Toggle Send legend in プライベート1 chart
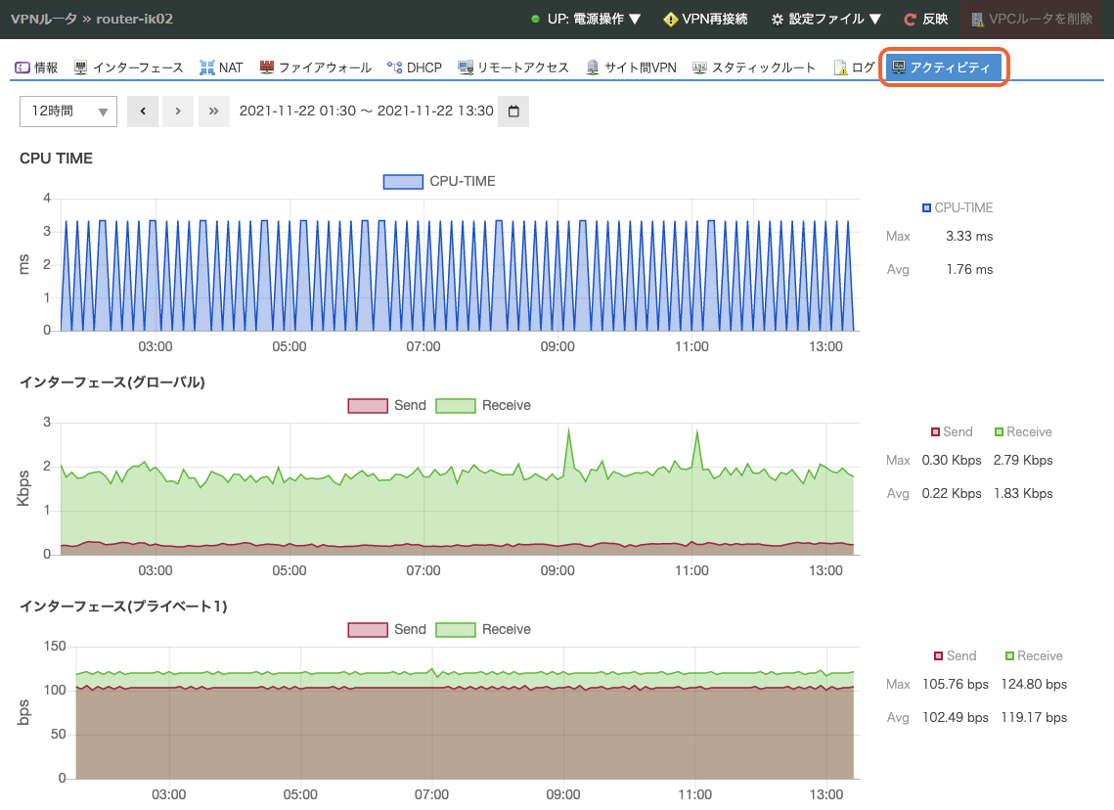 [x=386, y=629]
